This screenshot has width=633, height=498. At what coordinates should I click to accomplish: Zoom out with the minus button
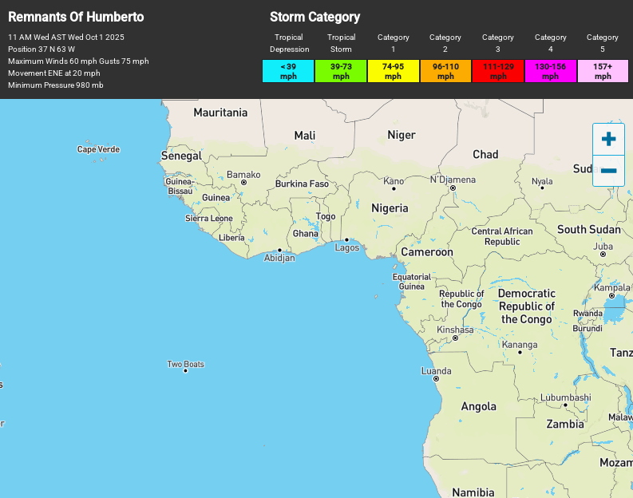click(x=608, y=171)
